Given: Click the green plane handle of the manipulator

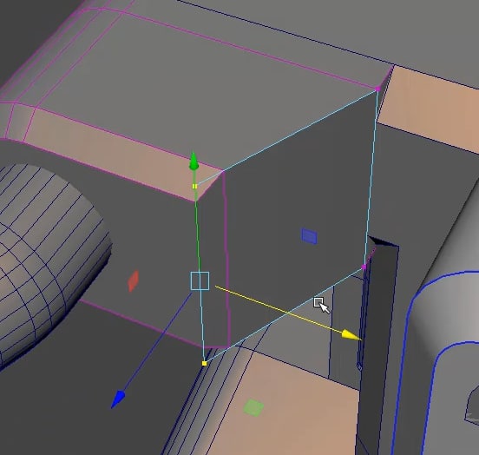Looking at the screenshot, I should tap(254, 407).
